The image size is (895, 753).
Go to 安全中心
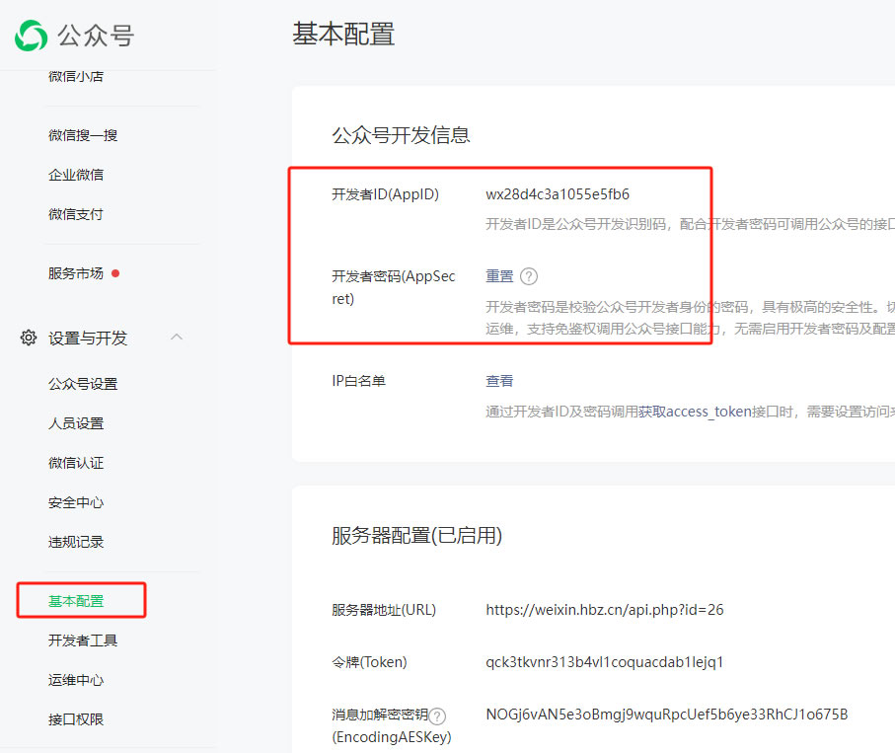(x=76, y=502)
